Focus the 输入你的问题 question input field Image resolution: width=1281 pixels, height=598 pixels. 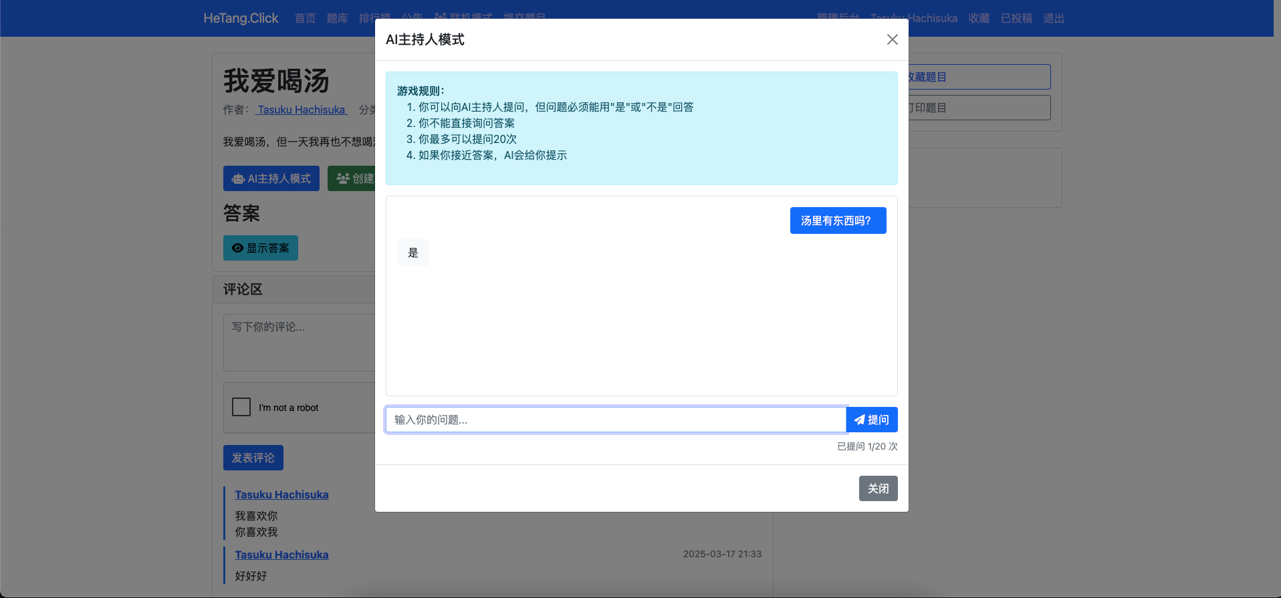tap(615, 420)
